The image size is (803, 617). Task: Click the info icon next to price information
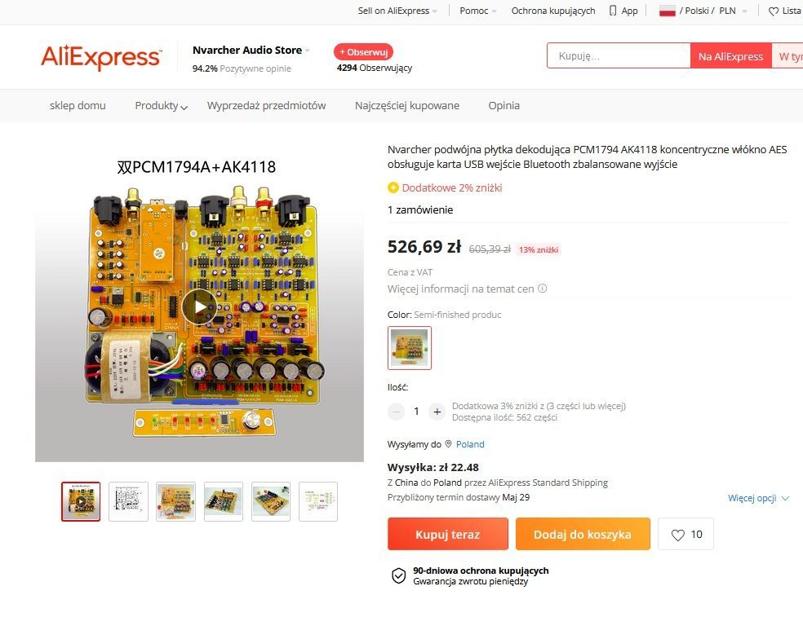(543, 289)
